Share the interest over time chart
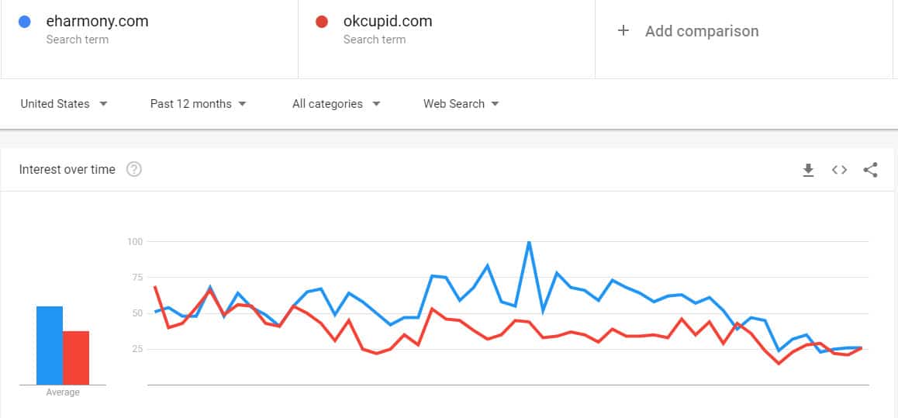This screenshot has width=898, height=418. [x=870, y=170]
